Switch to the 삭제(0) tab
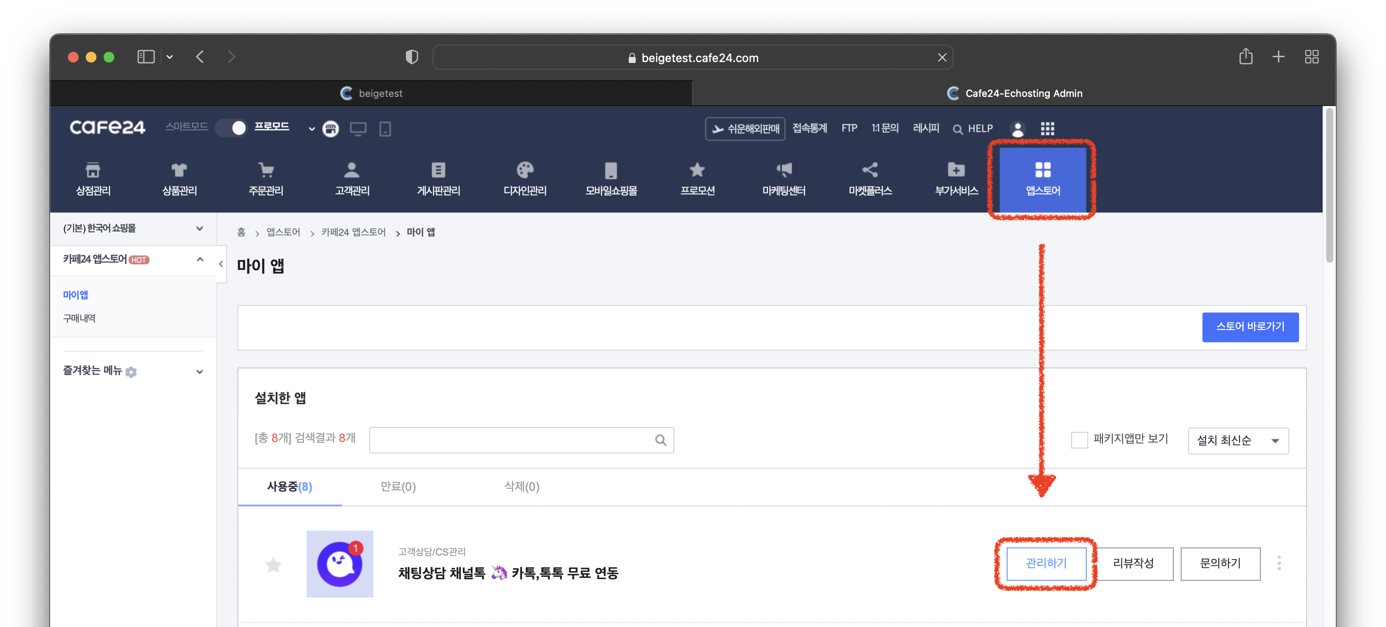 point(522,486)
